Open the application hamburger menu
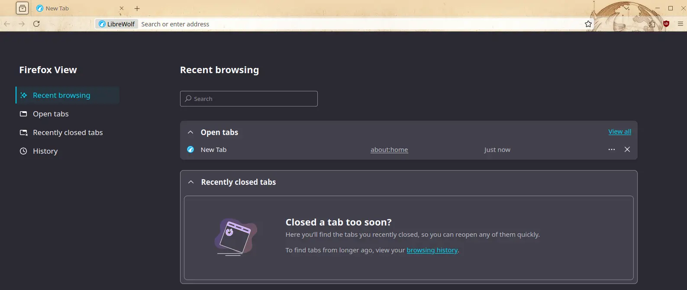This screenshot has width=687, height=290. point(681,24)
